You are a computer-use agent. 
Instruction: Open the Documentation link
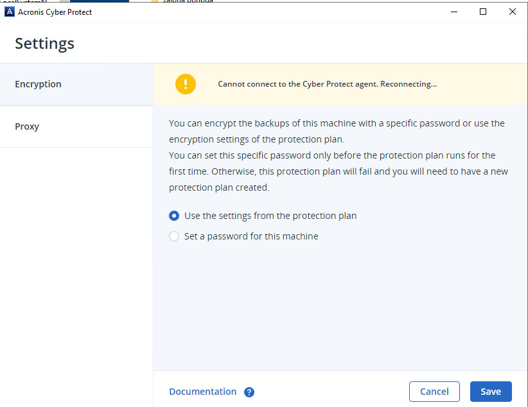203,392
